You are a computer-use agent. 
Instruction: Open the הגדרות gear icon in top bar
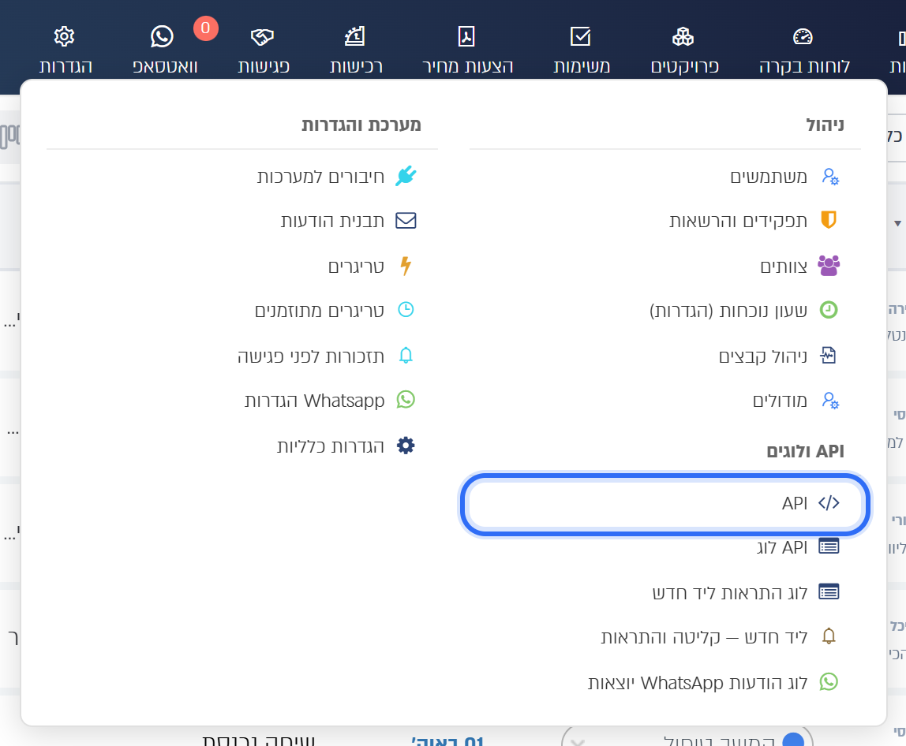pos(64,36)
